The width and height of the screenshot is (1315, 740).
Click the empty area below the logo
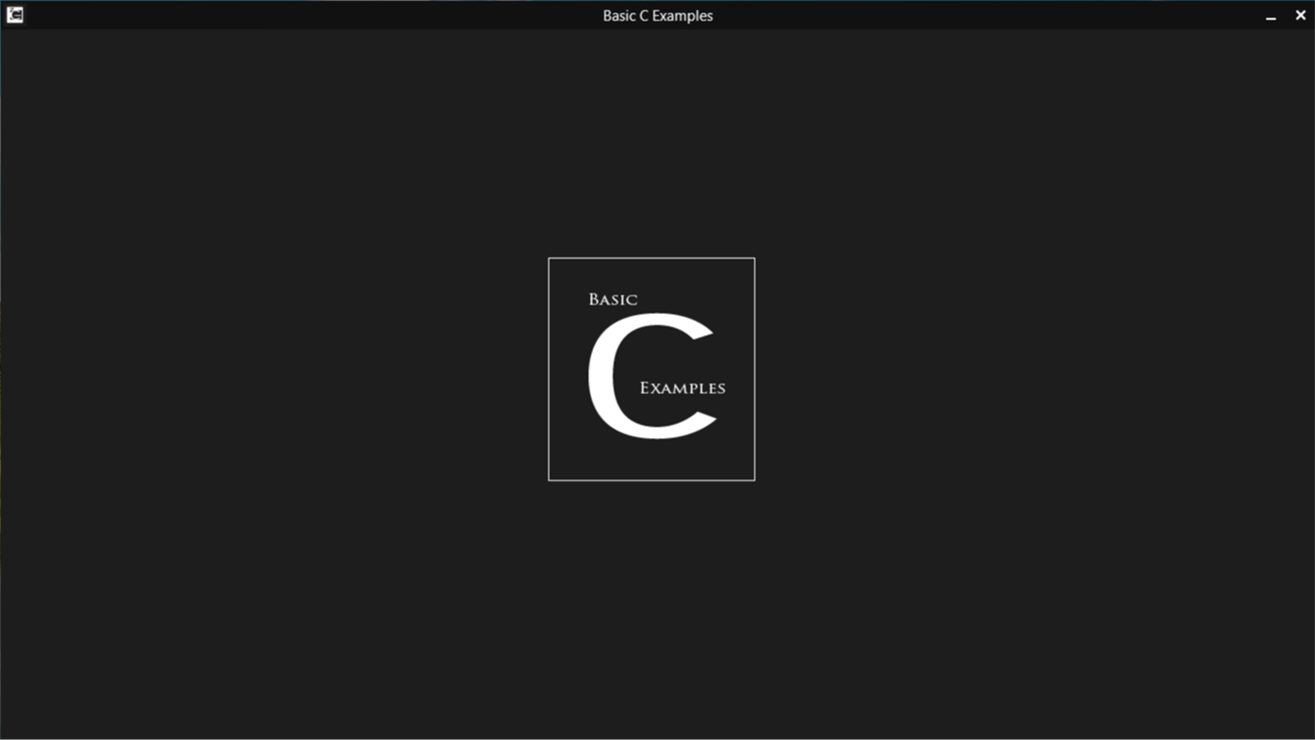pyautogui.click(x=651, y=583)
